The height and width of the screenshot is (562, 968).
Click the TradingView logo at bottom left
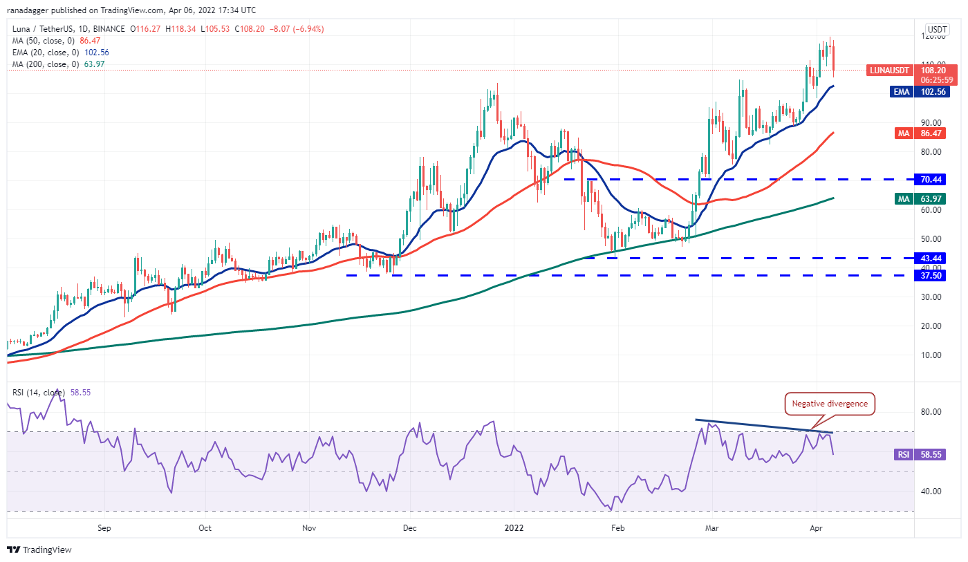(x=39, y=550)
